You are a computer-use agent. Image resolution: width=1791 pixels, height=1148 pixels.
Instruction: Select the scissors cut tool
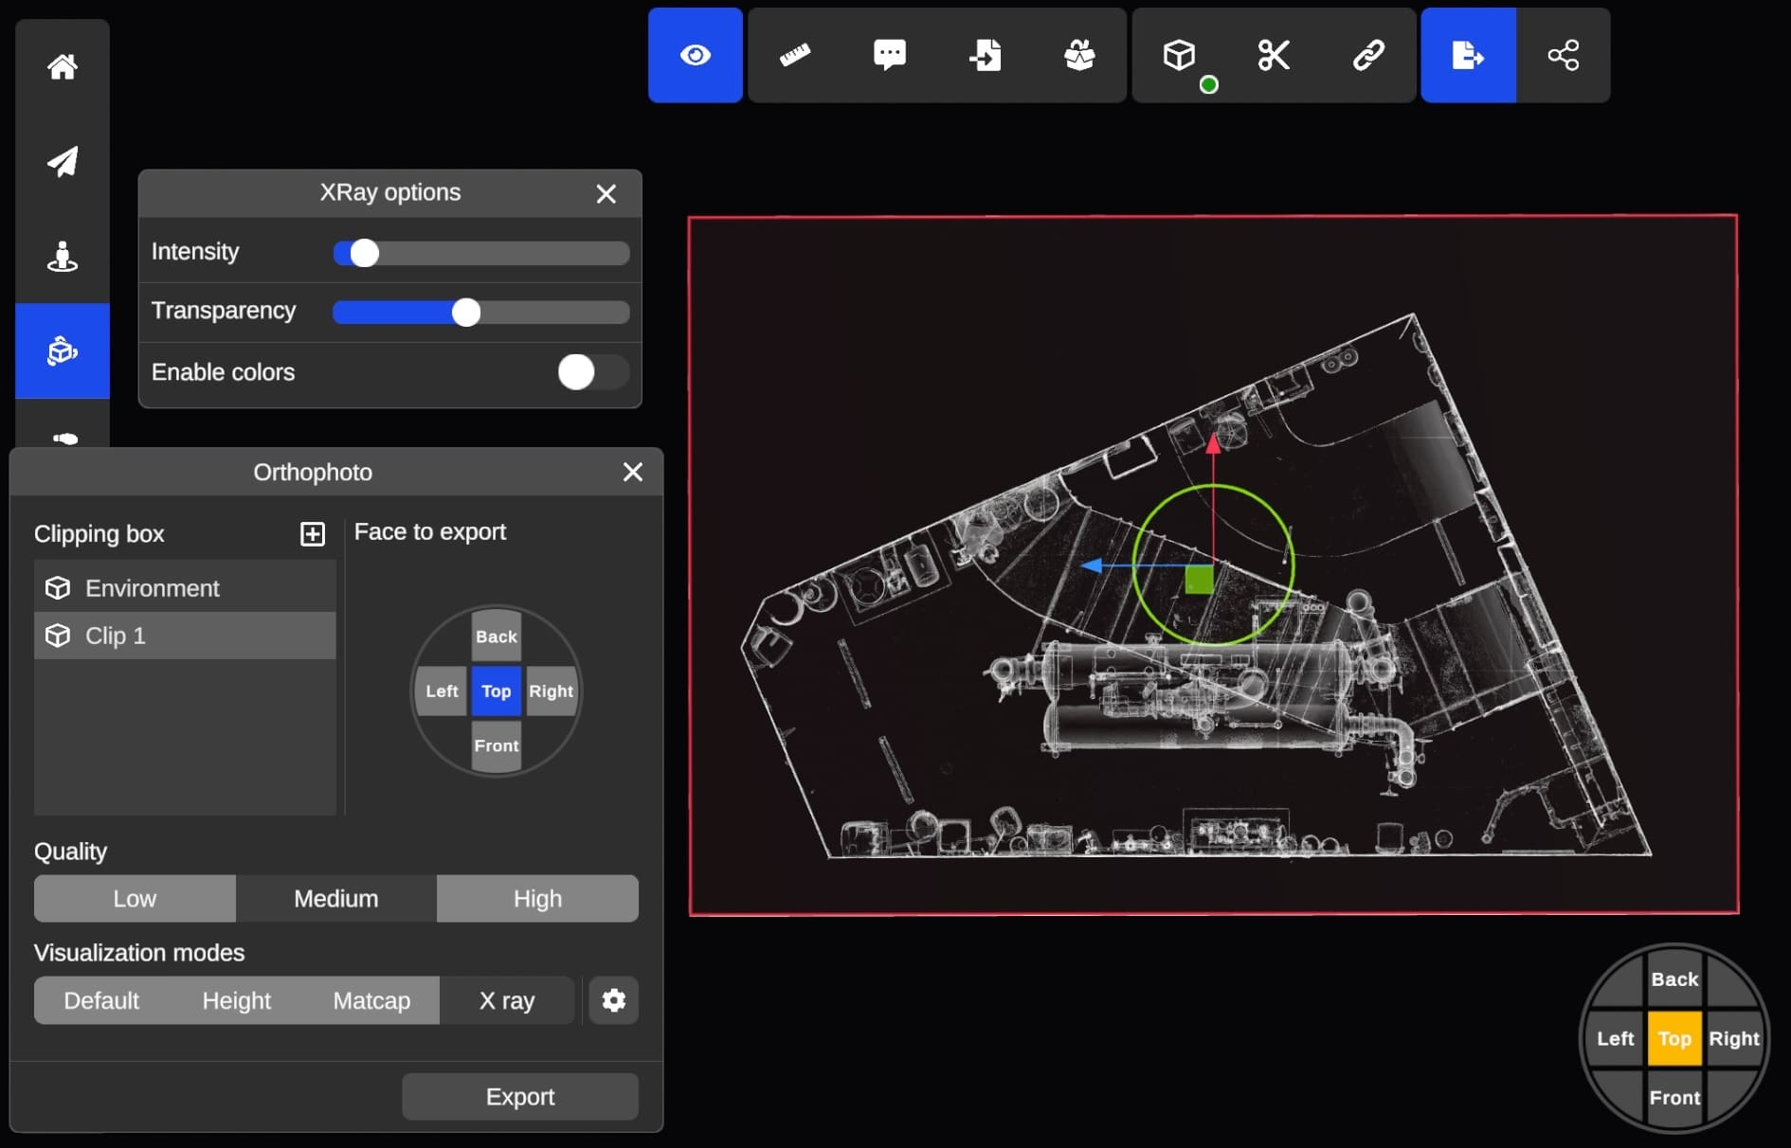pos(1273,56)
